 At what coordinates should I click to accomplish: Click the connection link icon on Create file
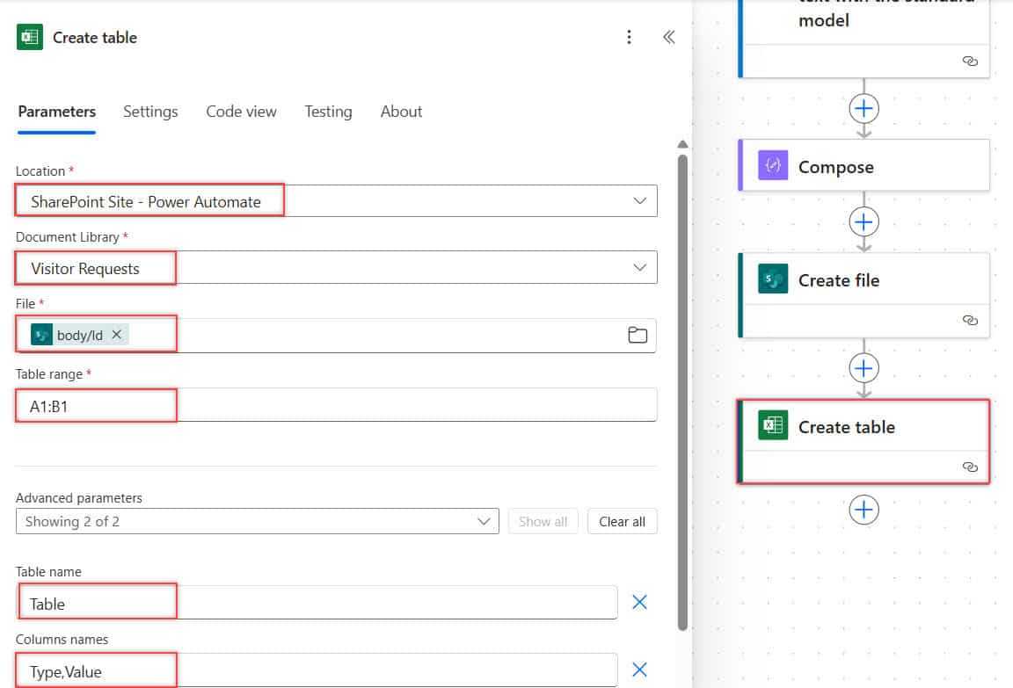970,320
